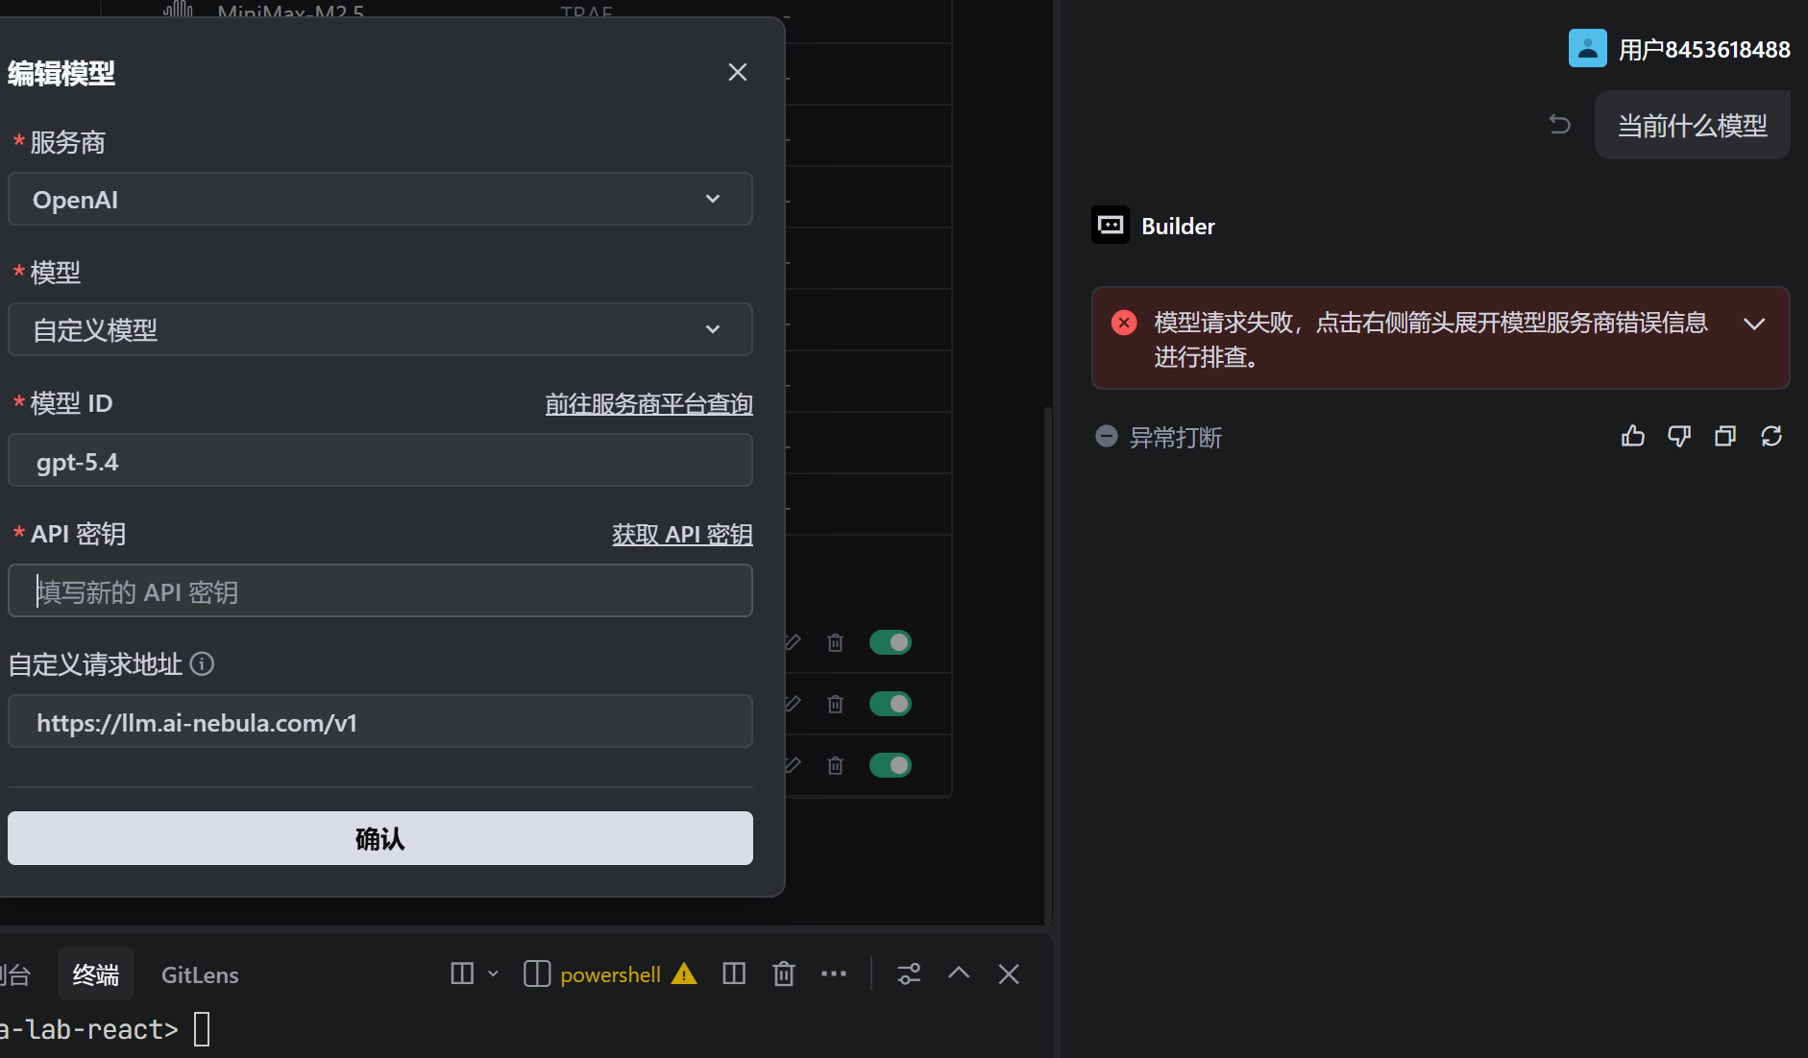This screenshot has height=1058, width=1808.
Task: Open the 自定义模型 model dropdown
Action: pos(380,329)
